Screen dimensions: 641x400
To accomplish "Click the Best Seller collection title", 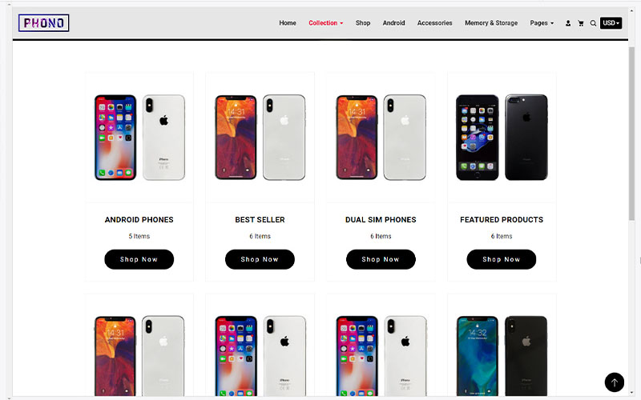I will pyautogui.click(x=260, y=219).
